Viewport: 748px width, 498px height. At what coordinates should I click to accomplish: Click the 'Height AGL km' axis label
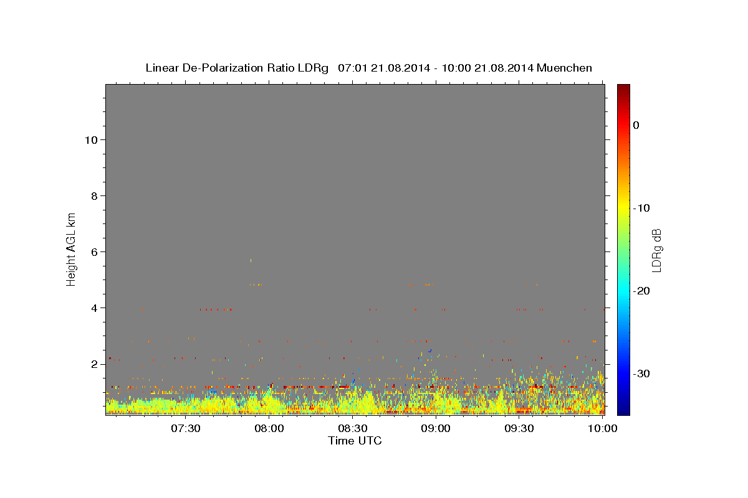coord(72,248)
